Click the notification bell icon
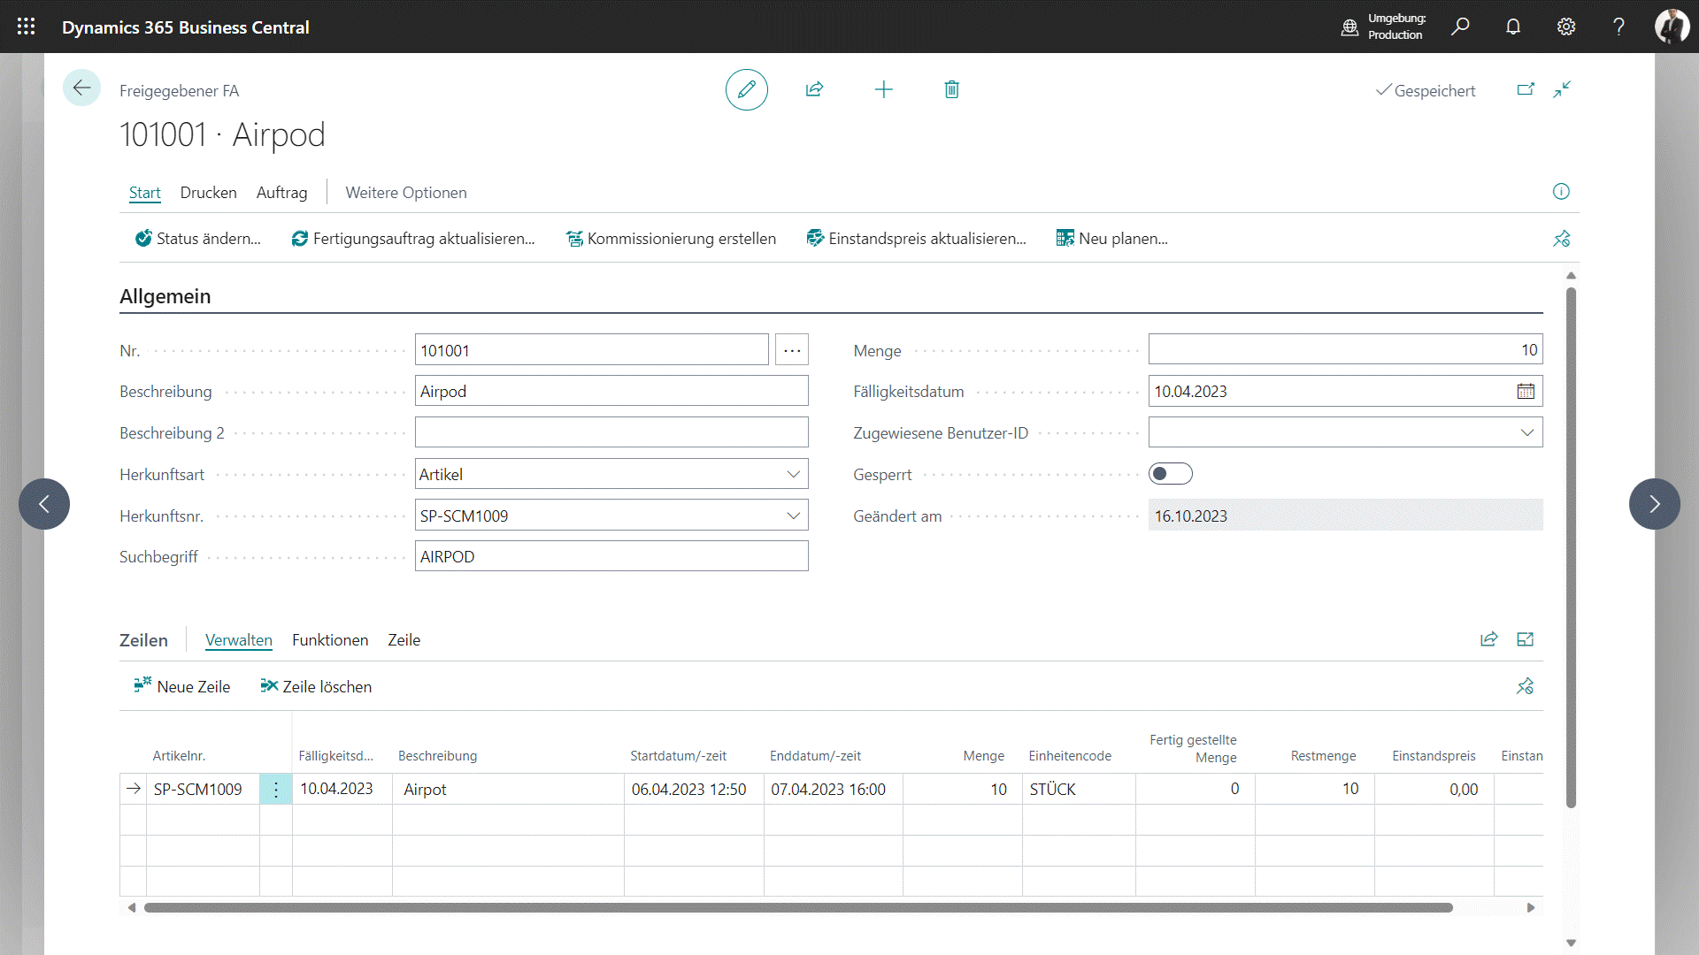1699x955 pixels. 1513,27
